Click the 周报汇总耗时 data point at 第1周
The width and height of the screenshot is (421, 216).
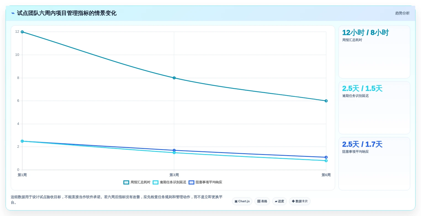pos(22,32)
